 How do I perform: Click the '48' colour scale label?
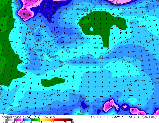72,122
